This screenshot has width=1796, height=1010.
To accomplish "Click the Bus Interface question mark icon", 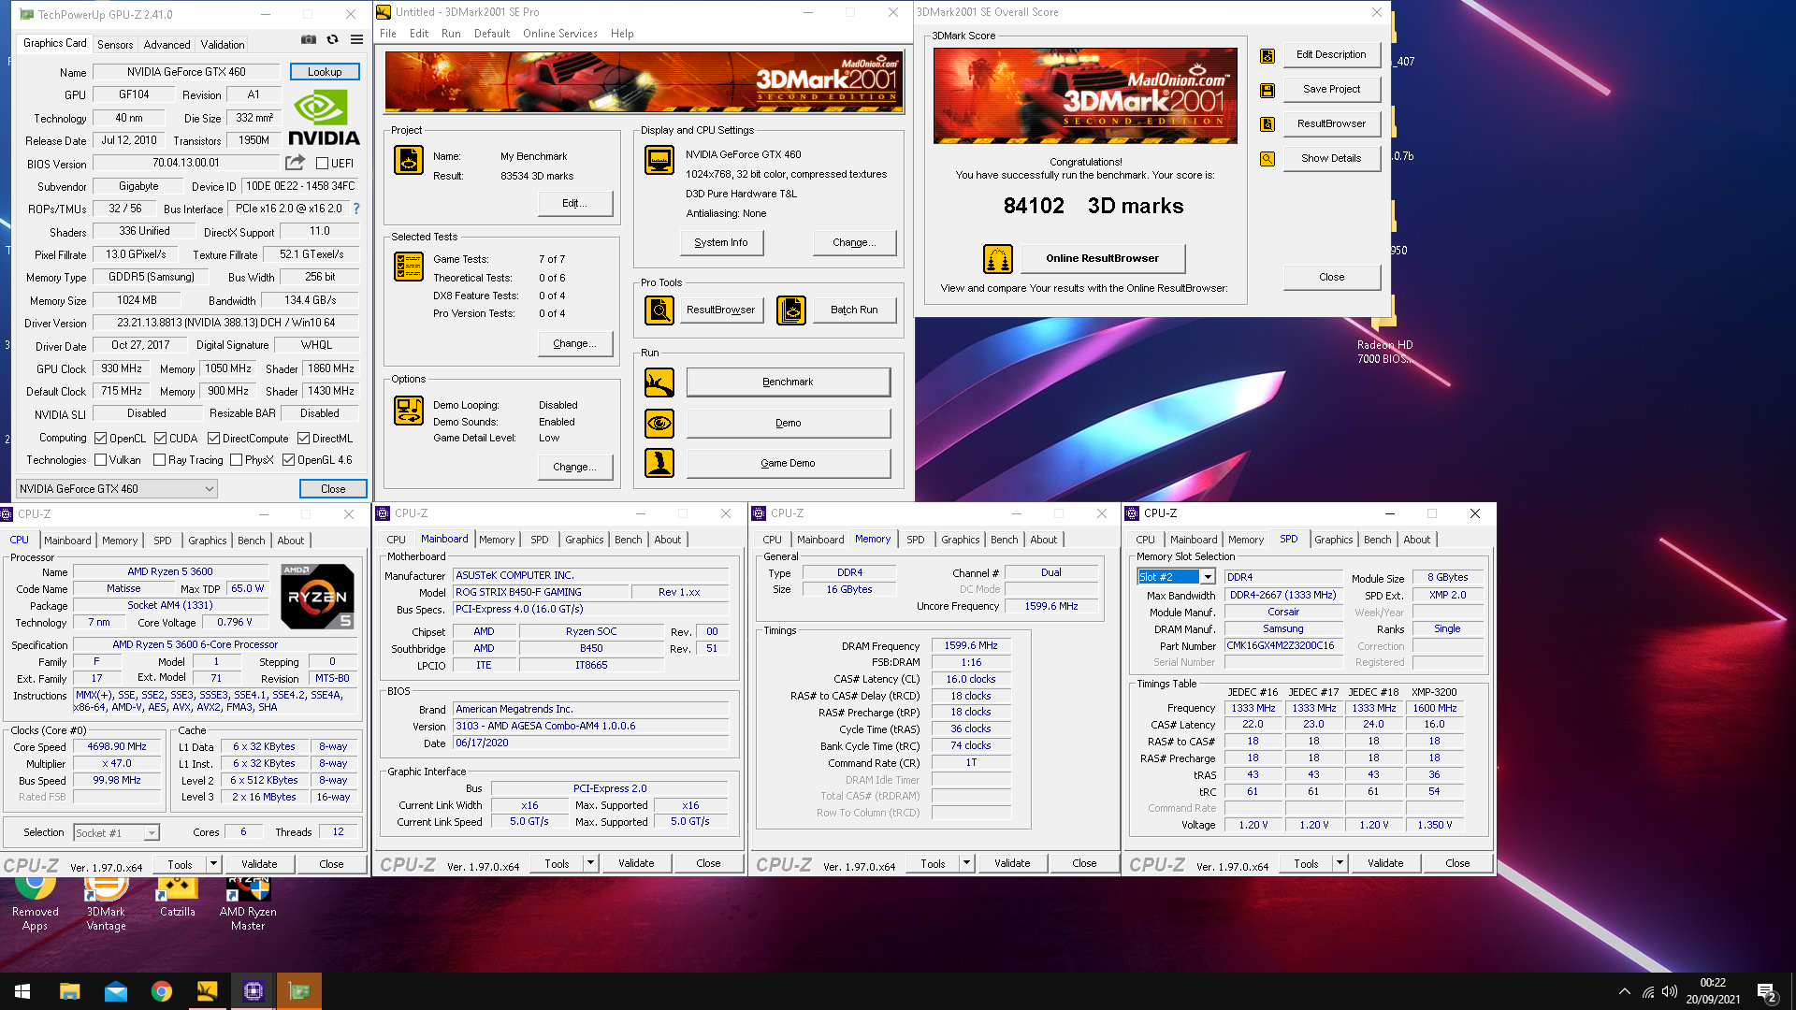I will [x=356, y=209].
